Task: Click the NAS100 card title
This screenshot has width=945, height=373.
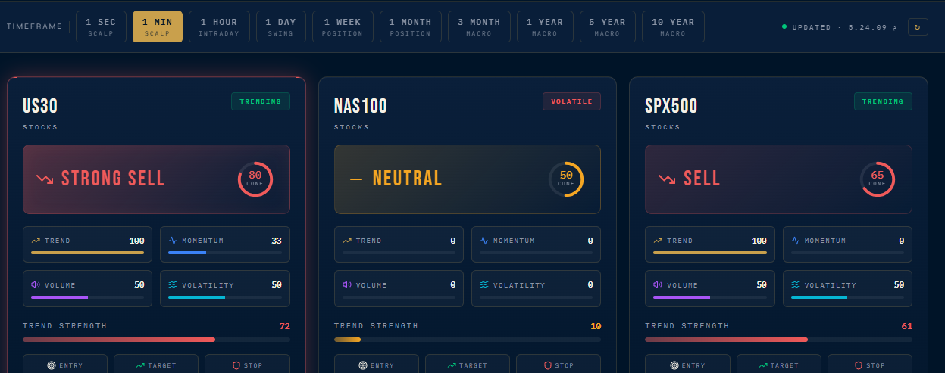Action: pyautogui.click(x=361, y=106)
